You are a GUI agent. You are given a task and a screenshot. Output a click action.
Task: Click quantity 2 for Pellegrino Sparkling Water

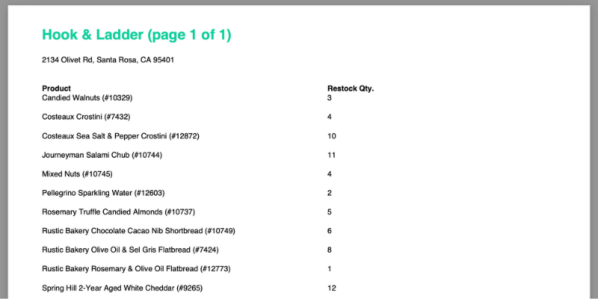(330, 193)
